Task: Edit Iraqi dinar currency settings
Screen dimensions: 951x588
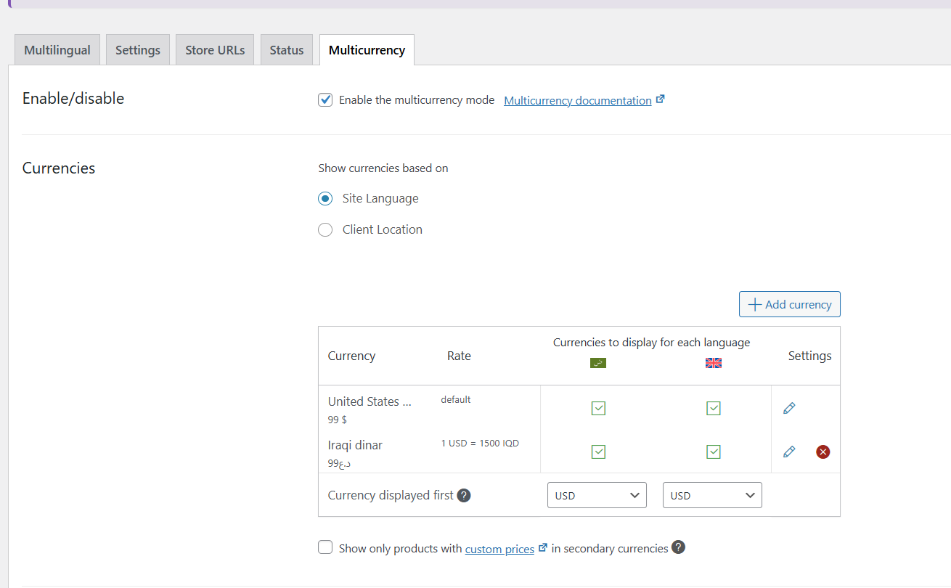Action: click(x=789, y=452)
